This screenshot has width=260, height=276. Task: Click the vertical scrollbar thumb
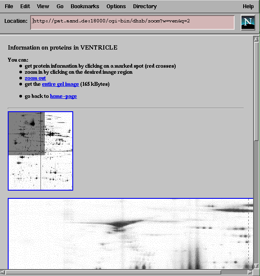coord(256,91)
